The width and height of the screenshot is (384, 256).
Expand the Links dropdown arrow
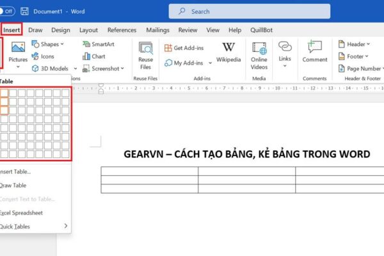click(x=285, y=66)
